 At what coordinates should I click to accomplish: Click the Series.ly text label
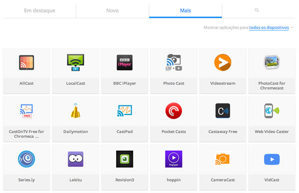(x=26, y=180)
